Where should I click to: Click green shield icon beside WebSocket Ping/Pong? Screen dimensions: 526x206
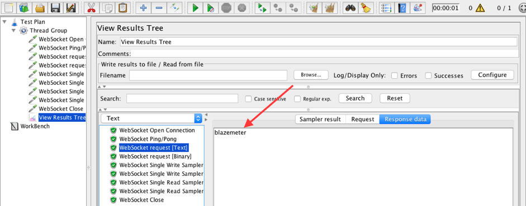coord(113,139)
